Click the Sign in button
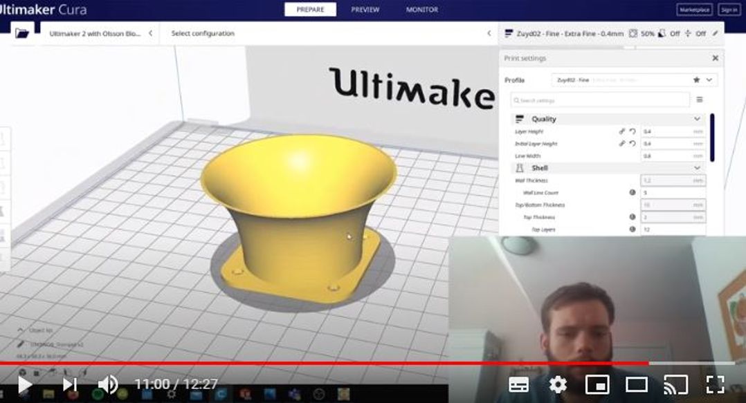The height and width of the screenshot is (403, 746). coord(729,10)
